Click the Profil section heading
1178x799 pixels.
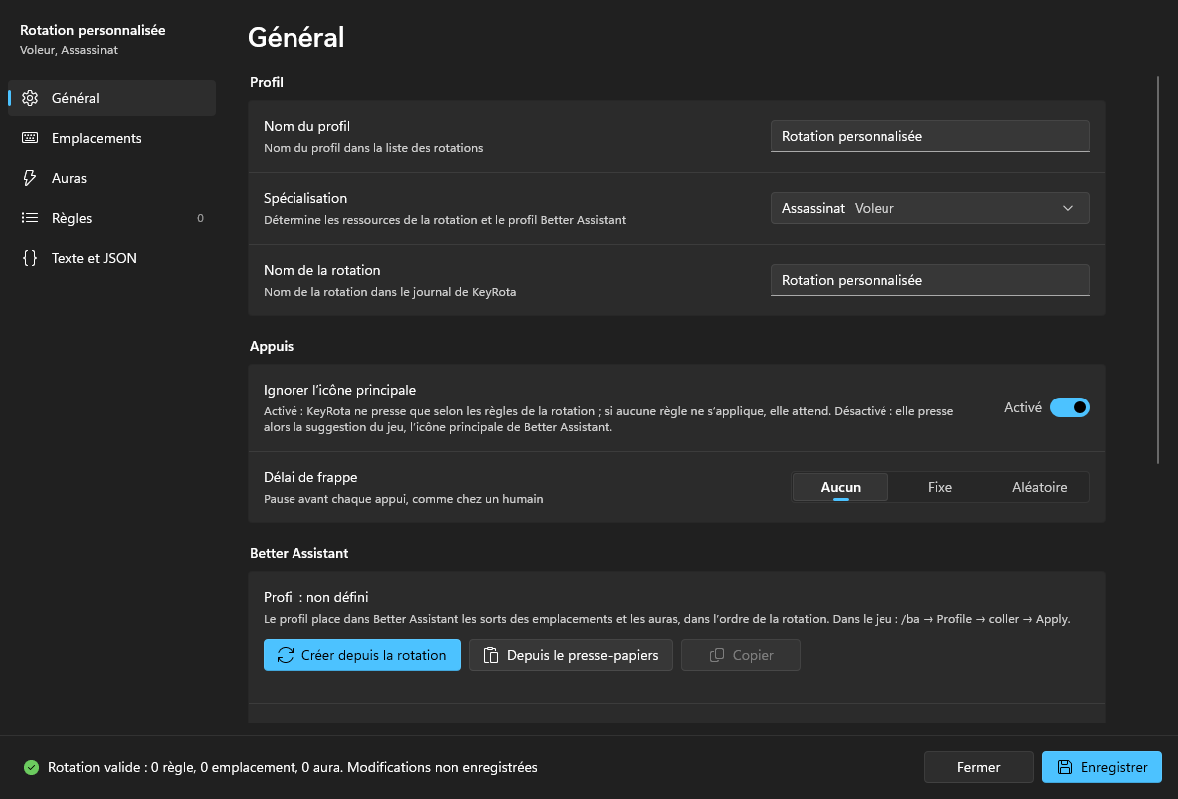pyautogui.click(x=266, y=82)
